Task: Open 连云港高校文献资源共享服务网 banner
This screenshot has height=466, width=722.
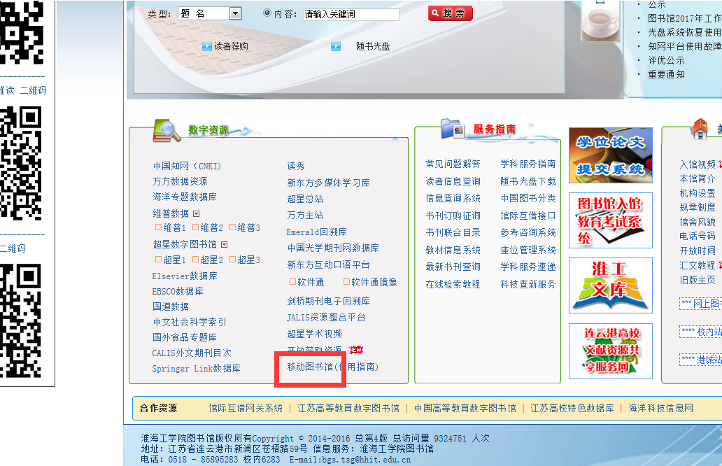Action: click(x=610, y=351)
